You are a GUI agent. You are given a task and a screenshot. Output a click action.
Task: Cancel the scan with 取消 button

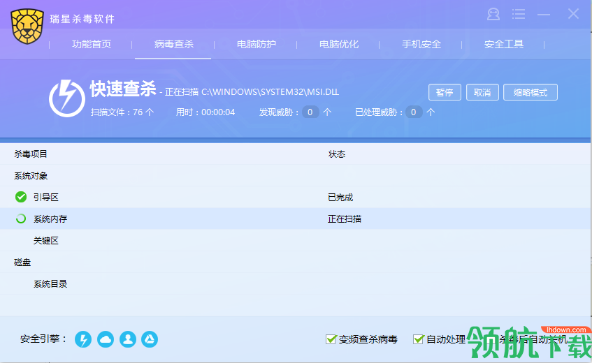pos(482,92)
